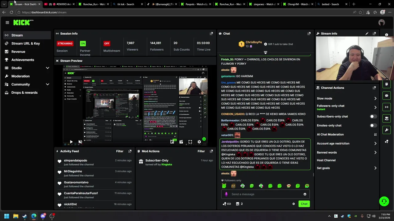
Task: Enable picture-in-picture on the stream preview
Action: pos(172,142)
